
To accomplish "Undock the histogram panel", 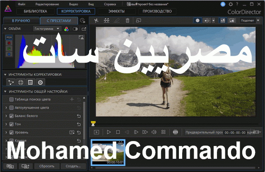I will pyautogui.click(x=84, y=29).
